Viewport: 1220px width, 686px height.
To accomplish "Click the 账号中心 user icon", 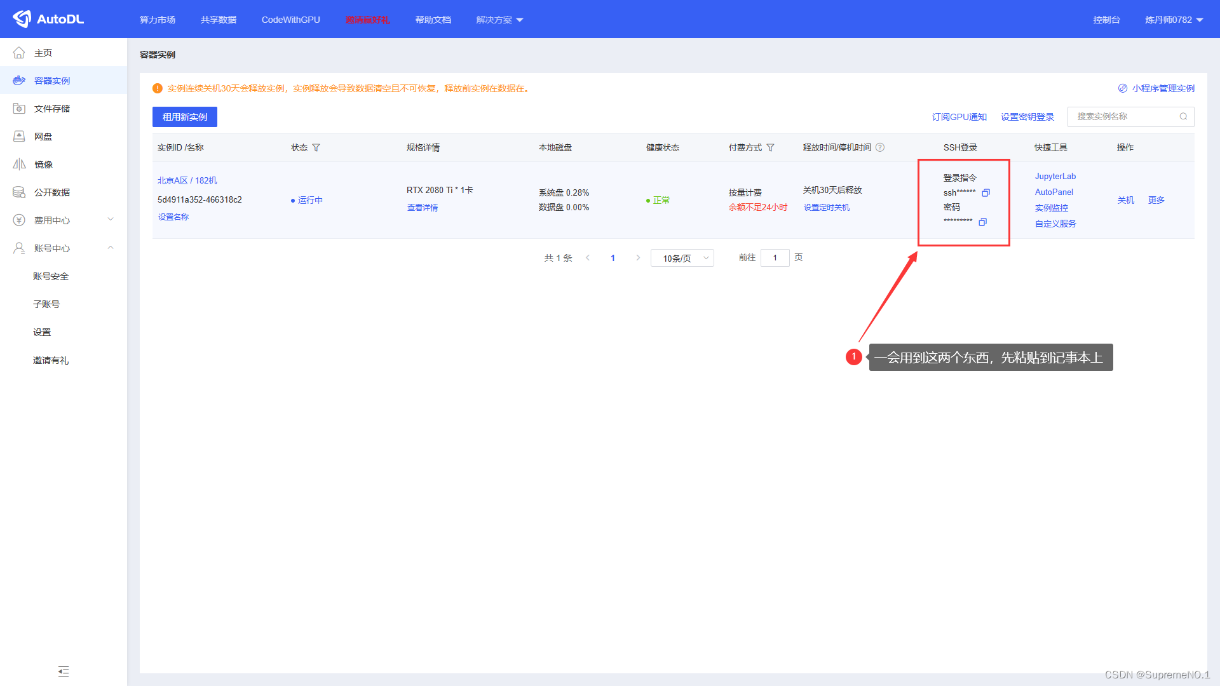I will pos(19,248).
